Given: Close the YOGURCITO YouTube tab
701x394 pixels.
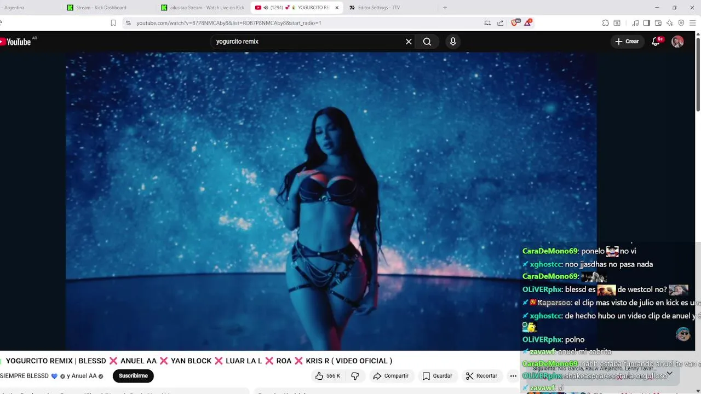Looking at the screenshot, I should click(337, 8).
